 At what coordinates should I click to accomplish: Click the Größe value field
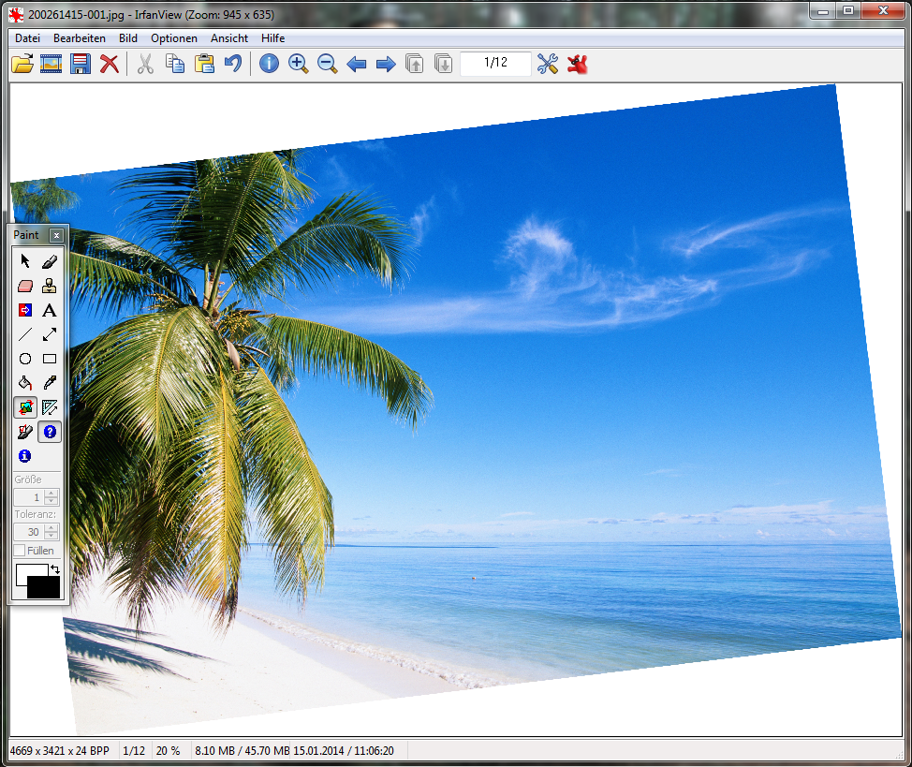(28, 497)
